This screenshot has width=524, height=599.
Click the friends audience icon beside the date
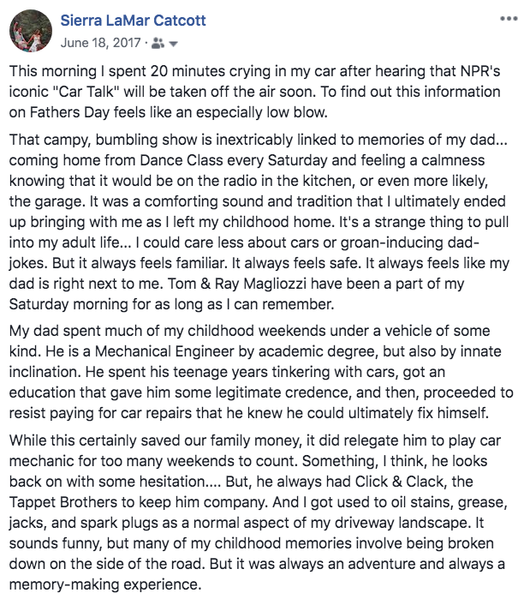click(161, 41)
